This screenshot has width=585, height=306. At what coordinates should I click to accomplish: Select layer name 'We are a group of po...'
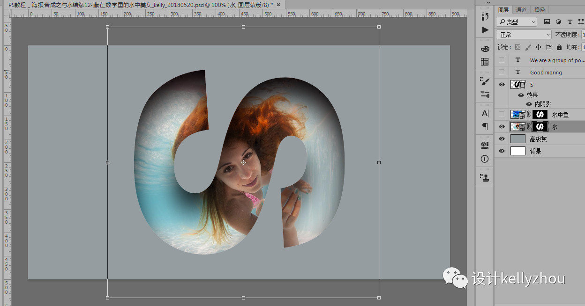pos(557,60)
